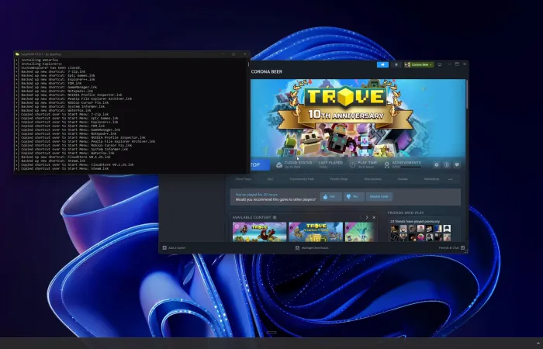
Task: Click the Steam page vertical scrollbar
Action: point(467,94)
